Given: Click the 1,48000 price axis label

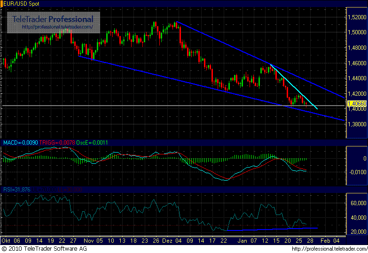Looking at the screenshot, I should coord(357,48).
